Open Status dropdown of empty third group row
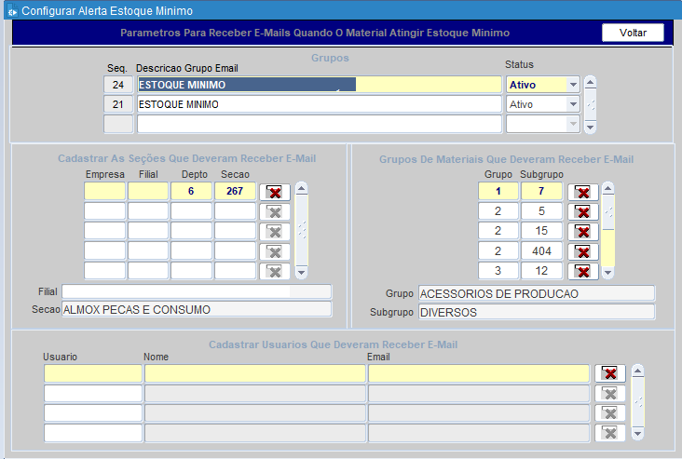The height and width of the screenshot is (459, 682). click(x=573, y=125)
